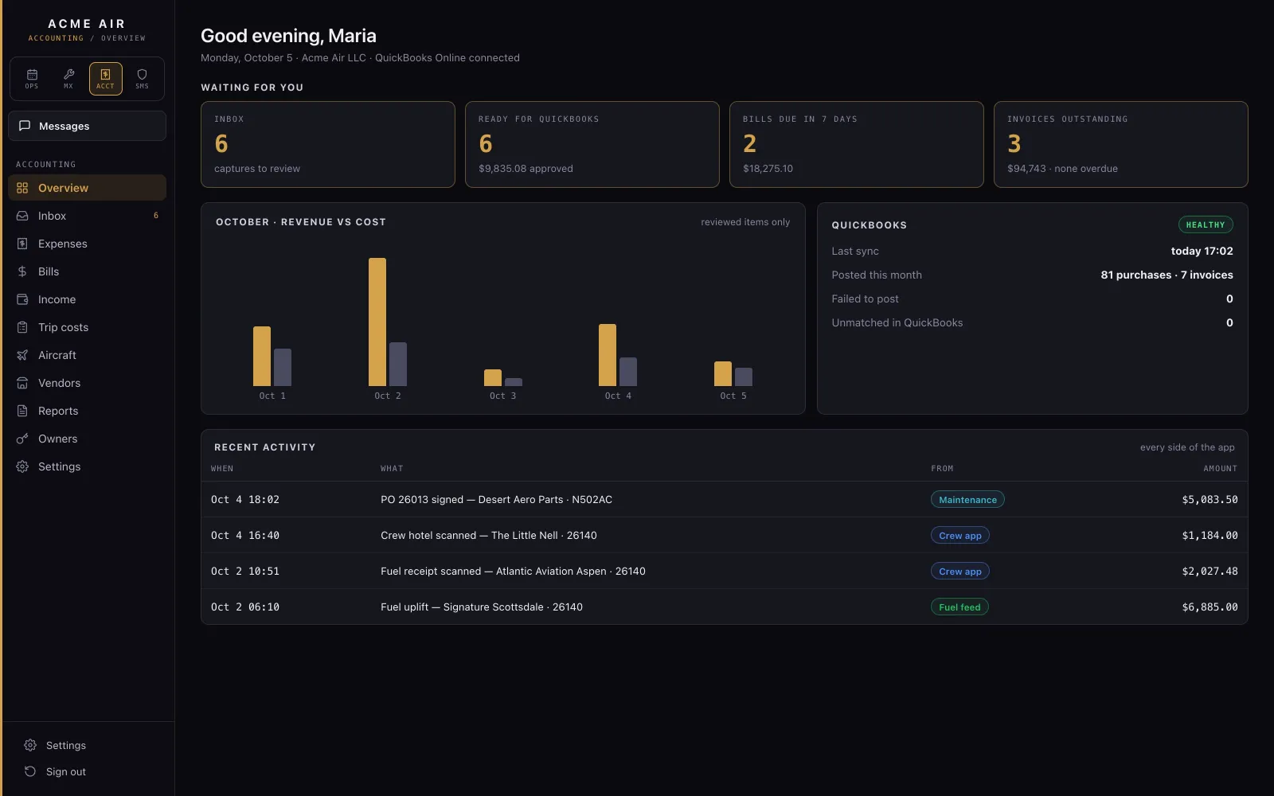Click the Oct 2 revenue bar

(377, 322)
